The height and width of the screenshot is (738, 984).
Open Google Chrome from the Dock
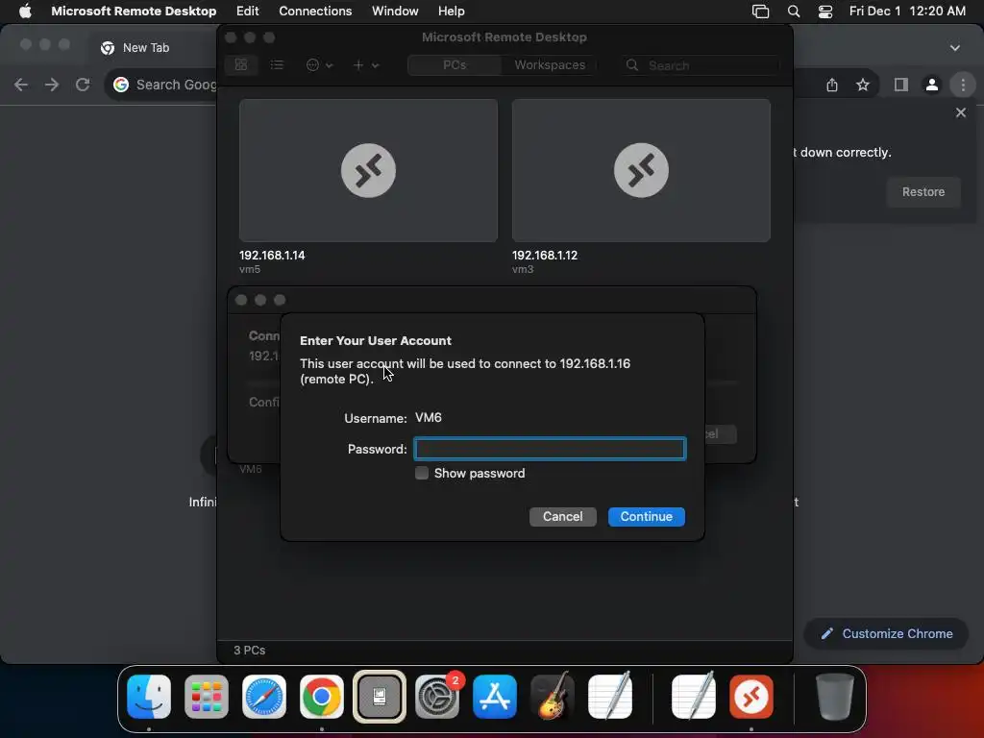321,697
